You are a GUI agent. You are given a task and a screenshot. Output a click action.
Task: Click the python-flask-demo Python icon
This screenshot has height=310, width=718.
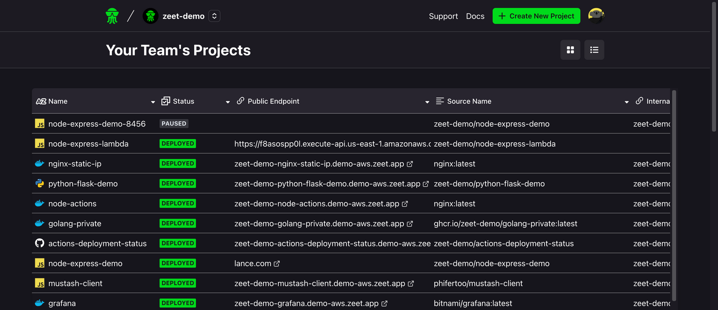pyautogui.click(x=39, y=183)
